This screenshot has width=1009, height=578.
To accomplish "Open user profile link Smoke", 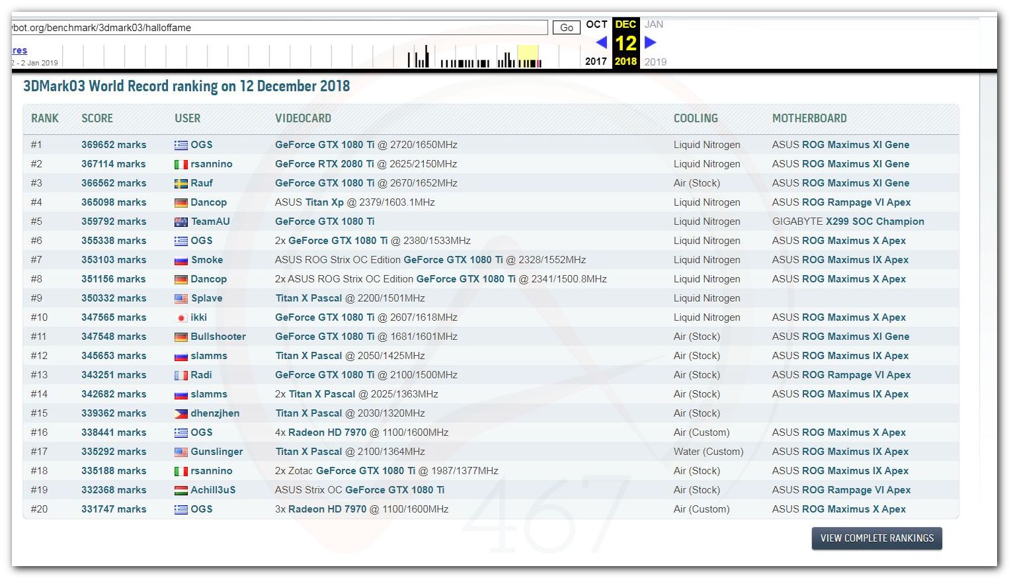I will (x=207, y=260).
